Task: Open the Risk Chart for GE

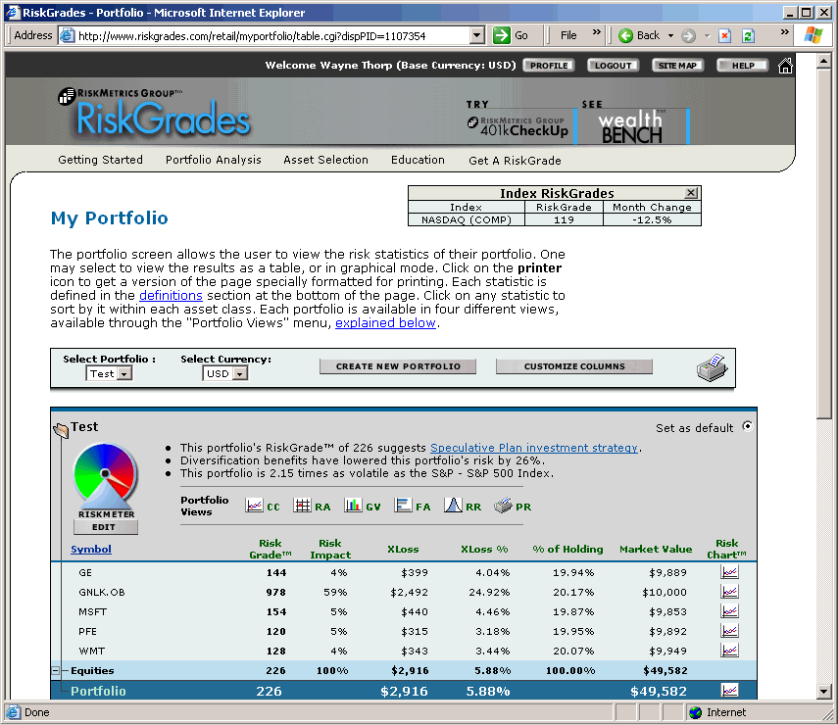Action: [x=729, y=572]
